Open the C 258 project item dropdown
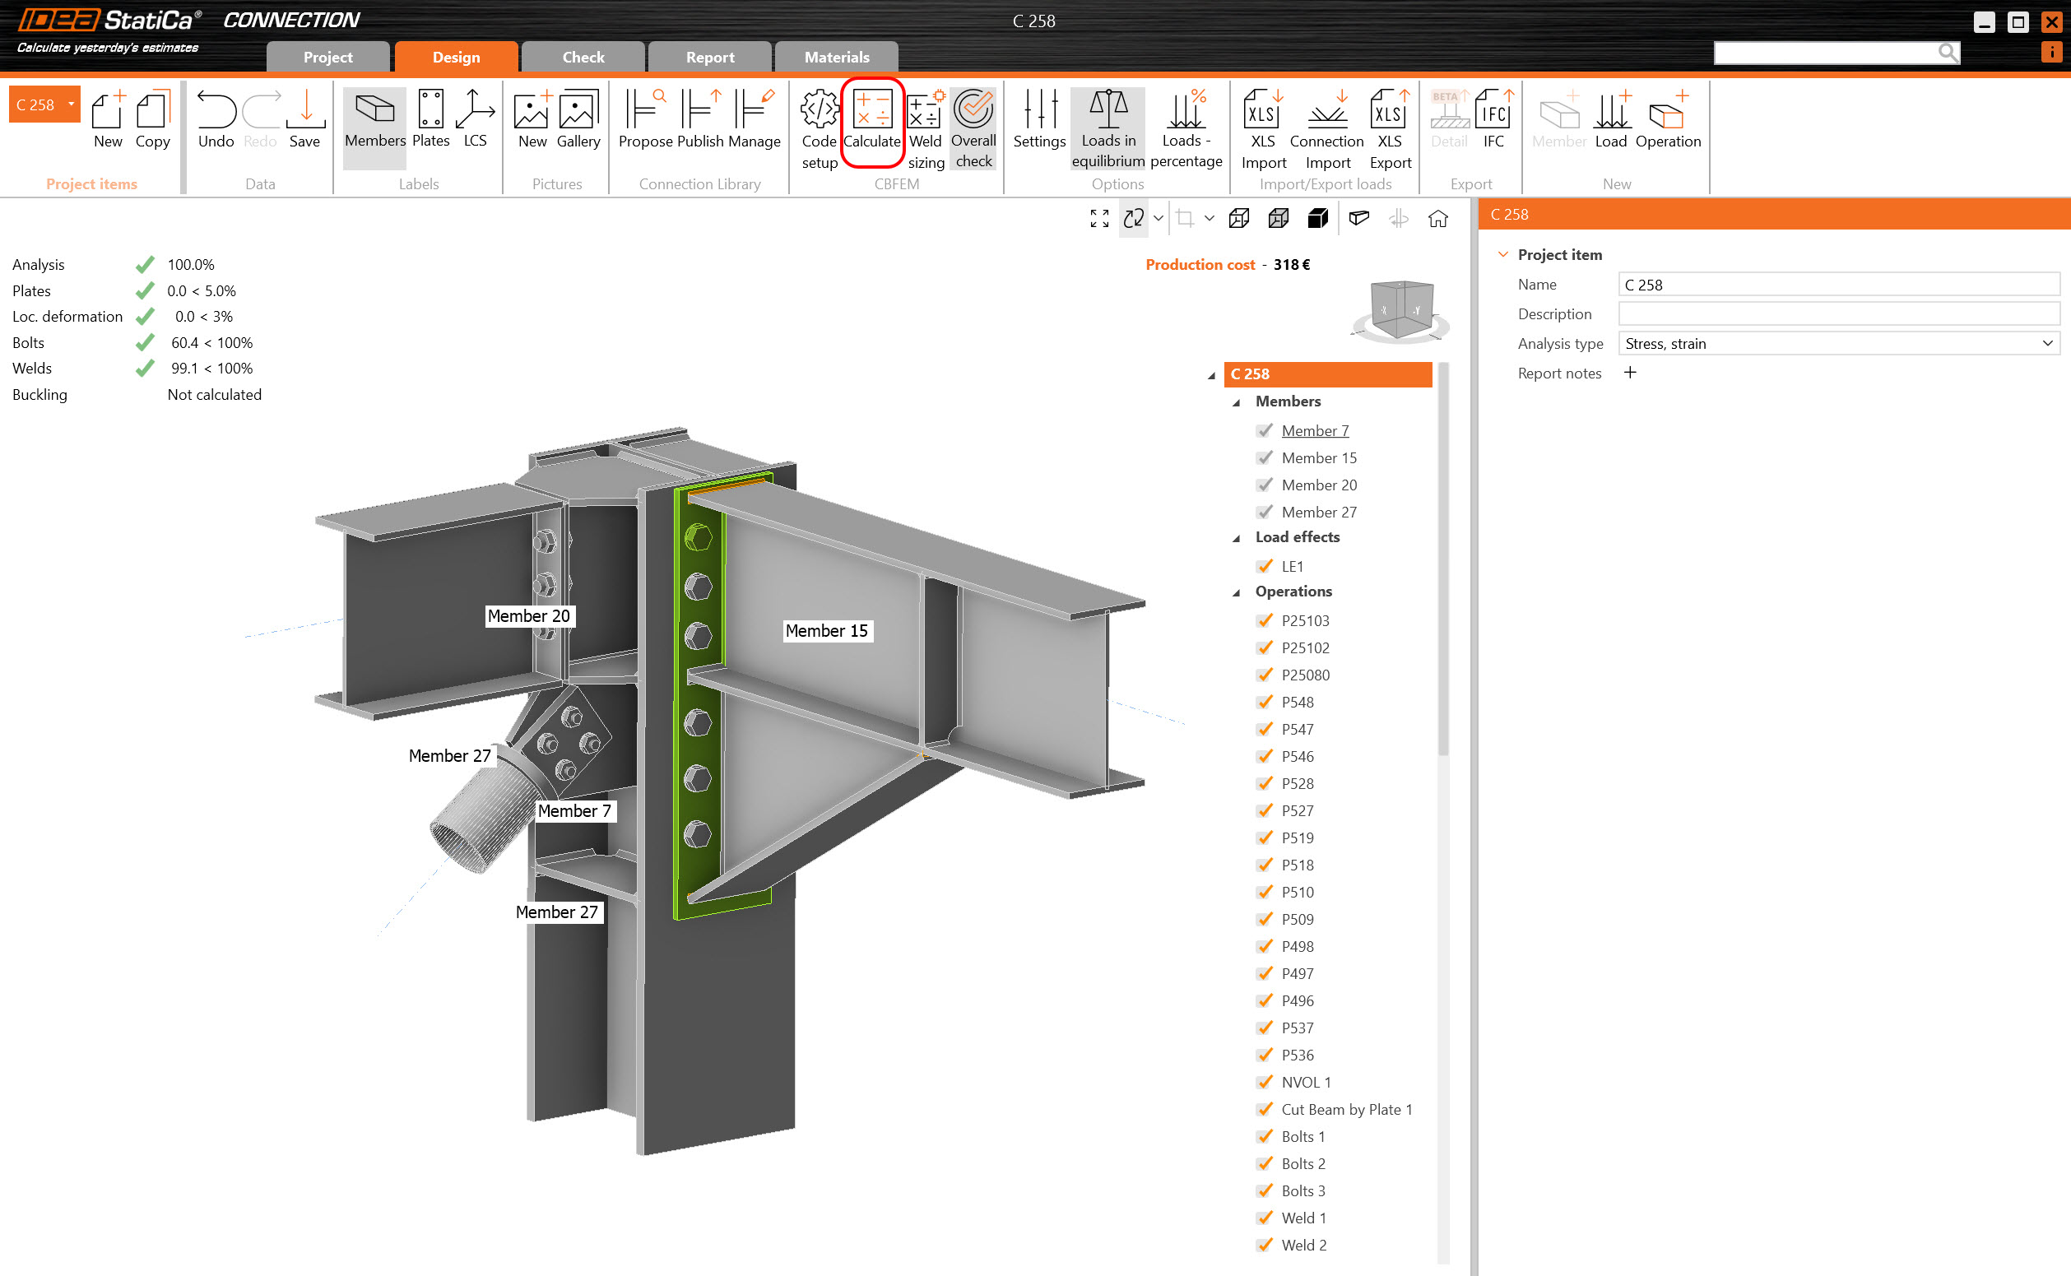This screenshot has height=1276, width=2071. (x=71, y=104)
